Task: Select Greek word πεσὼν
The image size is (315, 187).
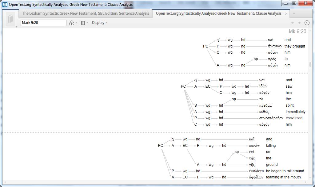Action: pyautogui.click(x=254, y=146)
